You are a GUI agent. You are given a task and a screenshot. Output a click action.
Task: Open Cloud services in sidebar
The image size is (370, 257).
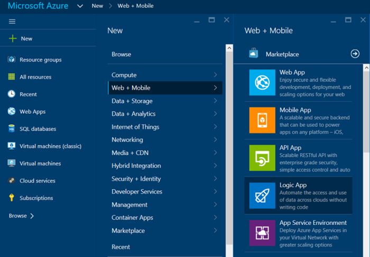point(38,181)
